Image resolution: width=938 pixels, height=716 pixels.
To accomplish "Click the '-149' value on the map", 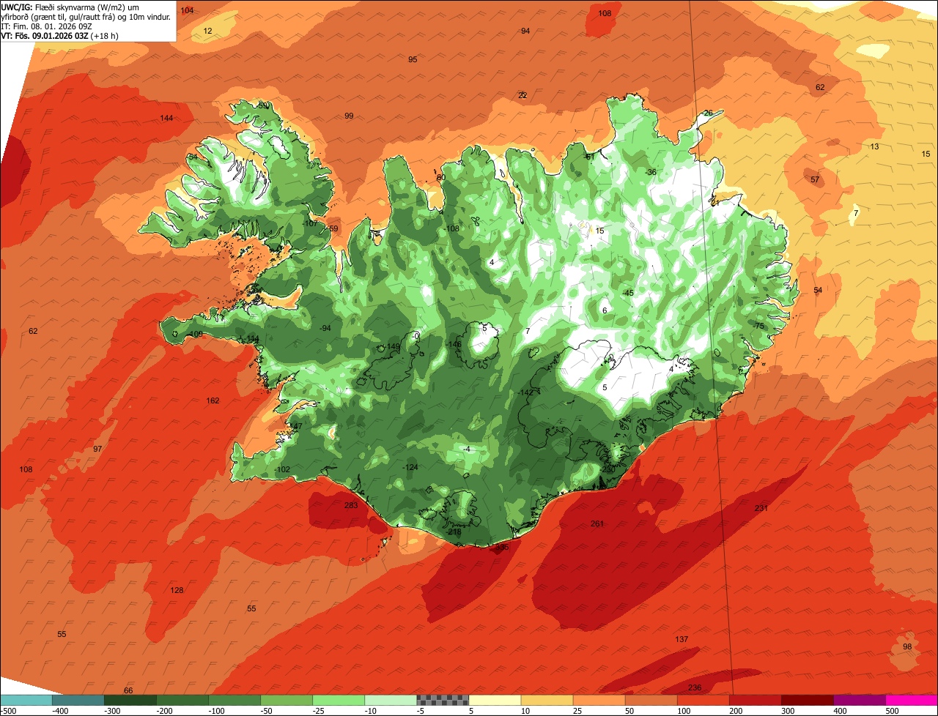I will [x=393, y=346].
